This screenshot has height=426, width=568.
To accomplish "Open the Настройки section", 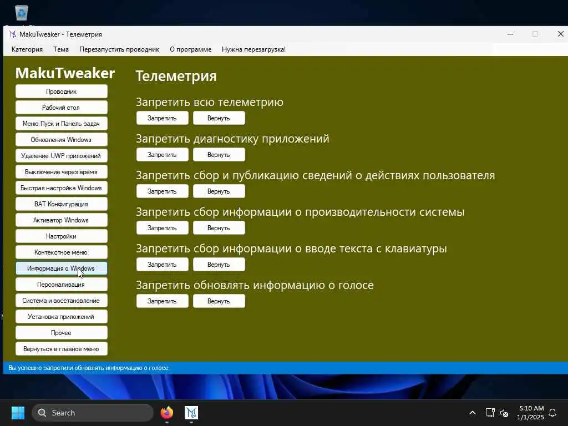I will tap(61, 236).
